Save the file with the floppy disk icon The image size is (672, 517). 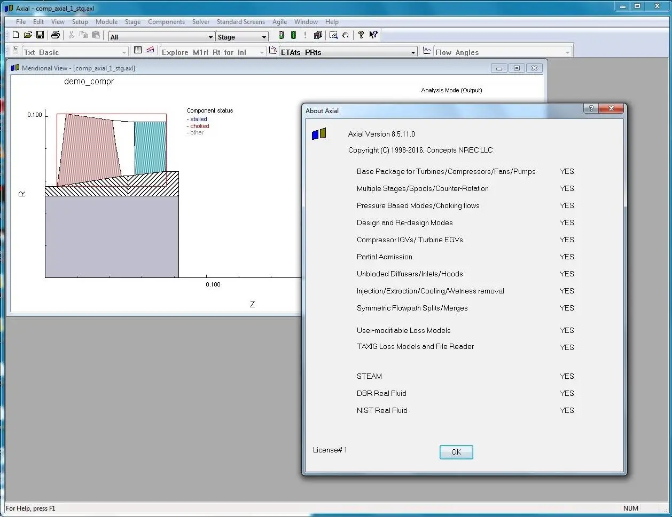point(40,35)
